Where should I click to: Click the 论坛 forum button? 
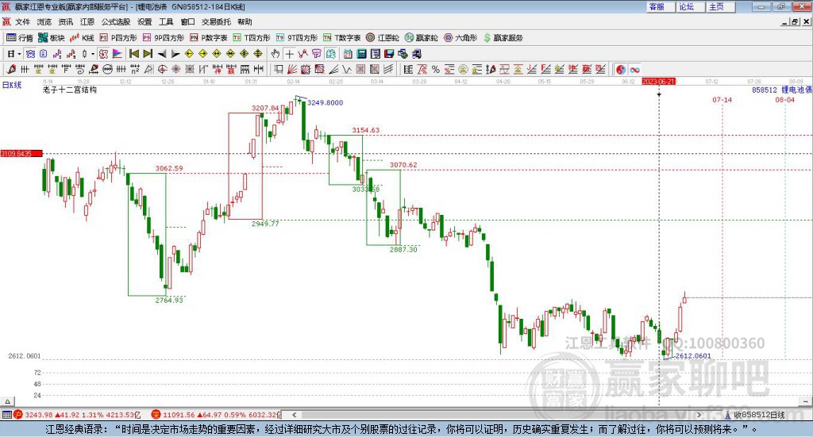[691, 6]
